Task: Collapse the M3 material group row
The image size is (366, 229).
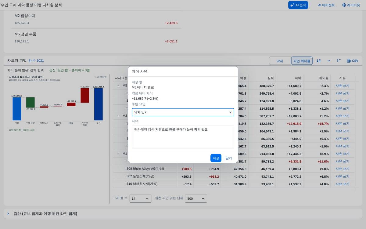Action: [118, 116]
